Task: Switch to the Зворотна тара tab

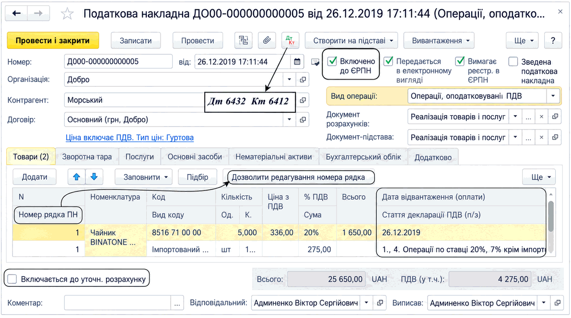Action: tap(87, 157)
